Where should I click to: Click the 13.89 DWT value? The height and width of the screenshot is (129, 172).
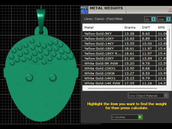point(147,58)
